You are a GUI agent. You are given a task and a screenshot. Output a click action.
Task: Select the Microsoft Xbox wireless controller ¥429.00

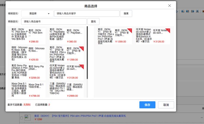pyautogui.click(x=28, y=54)
